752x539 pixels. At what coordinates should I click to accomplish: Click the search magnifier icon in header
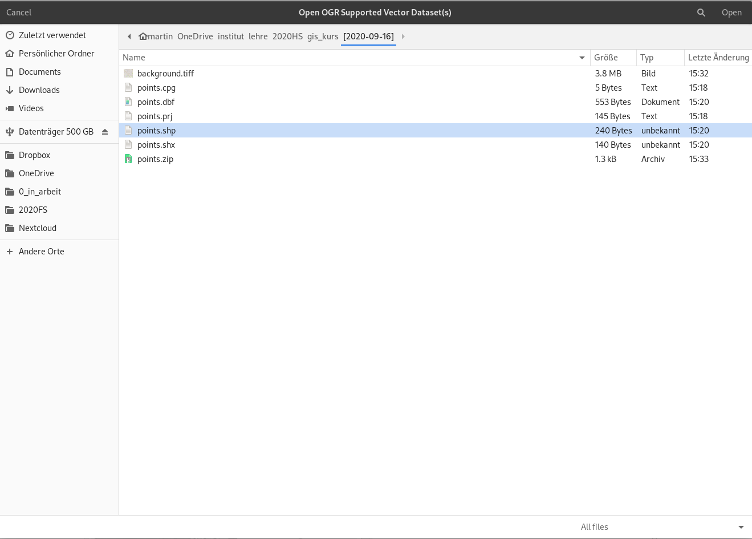click(701, 13)
